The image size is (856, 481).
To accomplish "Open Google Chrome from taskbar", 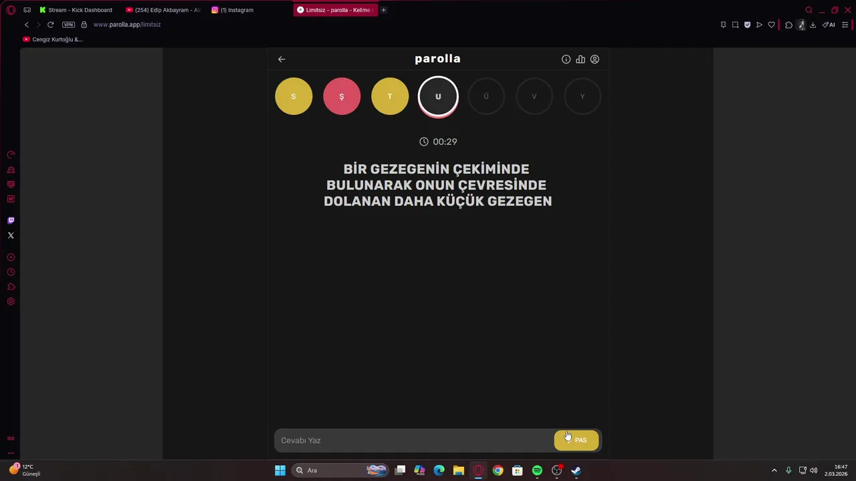I will 498,470.
